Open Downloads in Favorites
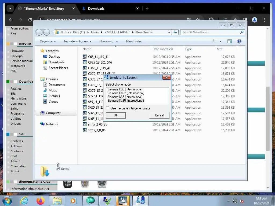This screenshot has width=275, height=206. coord(56,62)
